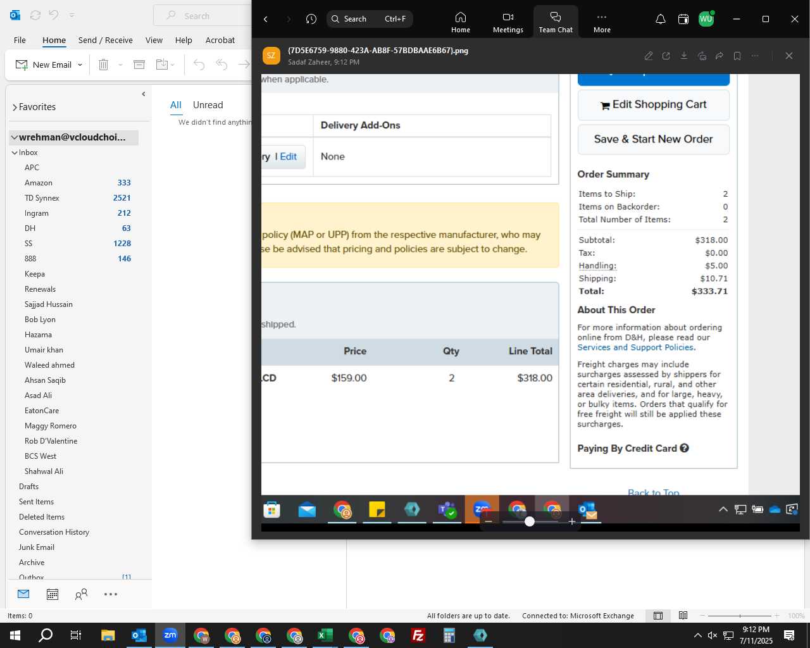
Task: Open Move dropdown arrow in ribbon
Action: [172, 65]
